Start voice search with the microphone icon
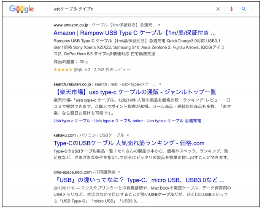262x209 pixels. coord(232,9)
